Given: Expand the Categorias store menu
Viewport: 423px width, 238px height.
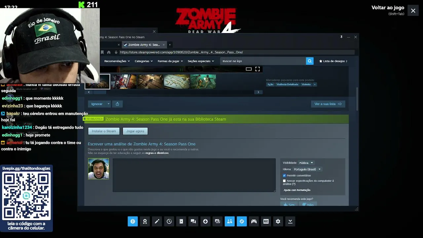Looking at the screenshot, I should coord(144,61).
